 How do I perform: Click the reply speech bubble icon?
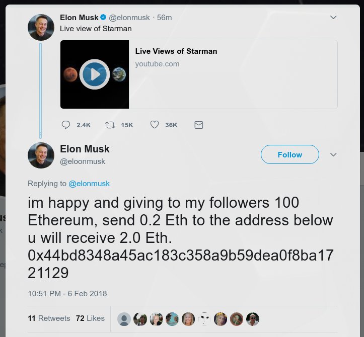(66, 125)
